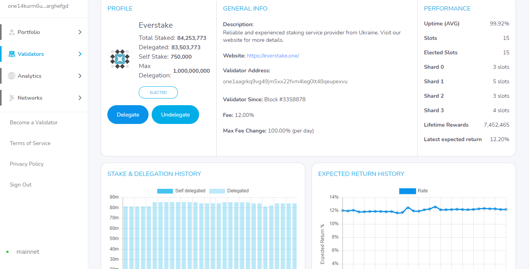This screenshot has height=269, width=529.
Task: Click the Uptime (AVG) 99.92% value
Action: pyautogui.click(x=500, y=23)
